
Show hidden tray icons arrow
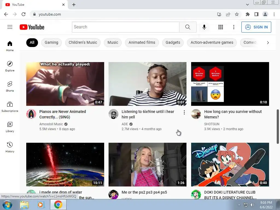tap(239, 205)
